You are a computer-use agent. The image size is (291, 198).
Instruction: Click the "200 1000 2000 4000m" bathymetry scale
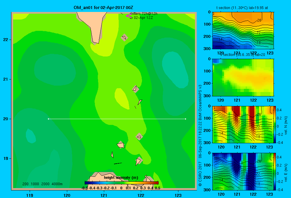(42, 184)
